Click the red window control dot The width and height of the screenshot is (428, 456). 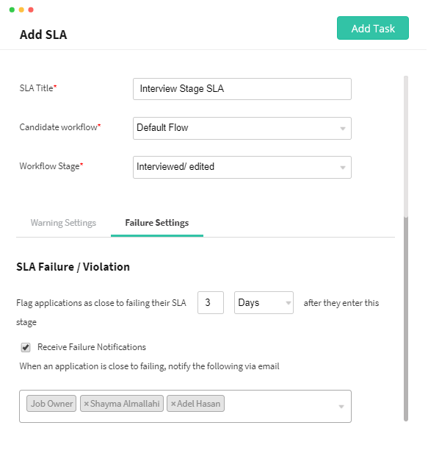pyautogui.click(x=31, y=10)
